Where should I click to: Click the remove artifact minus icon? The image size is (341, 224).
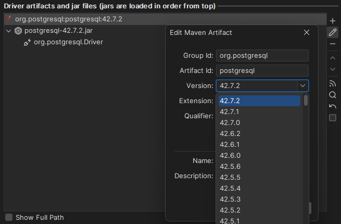pos(333,44)
